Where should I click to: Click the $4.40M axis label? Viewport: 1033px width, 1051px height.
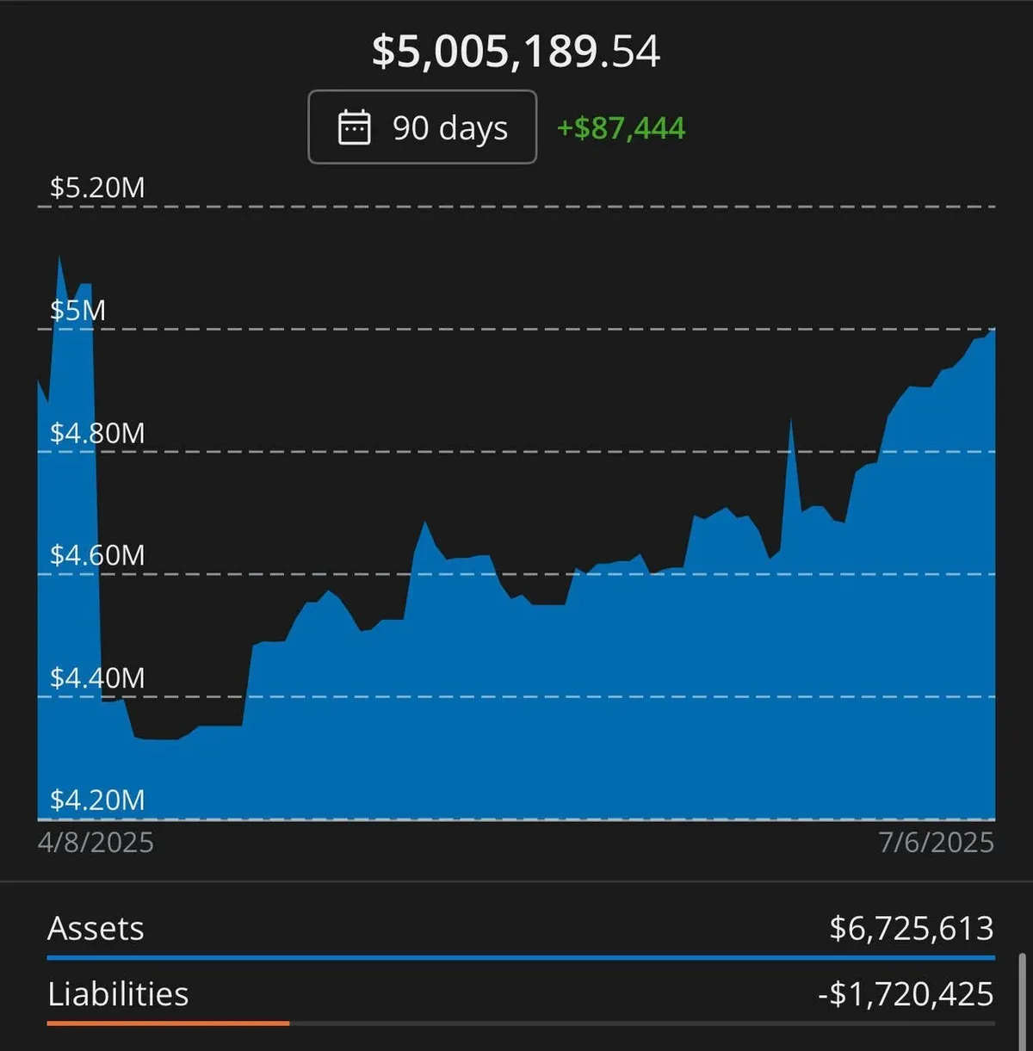click(x=97, y=678)
